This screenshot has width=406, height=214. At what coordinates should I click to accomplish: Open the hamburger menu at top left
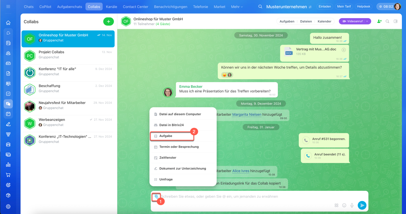click(8, 7)
